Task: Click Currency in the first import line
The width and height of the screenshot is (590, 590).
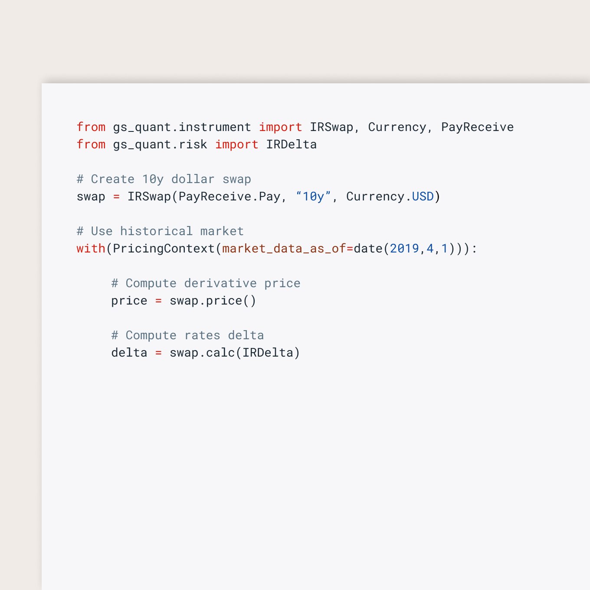Action: [x=397, y=127]
